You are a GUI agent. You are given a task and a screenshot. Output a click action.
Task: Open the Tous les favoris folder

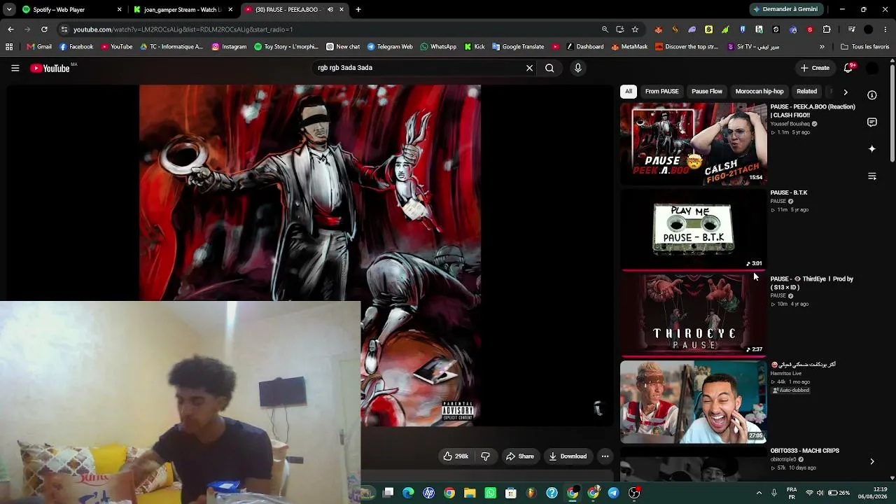tap(865, 47)
